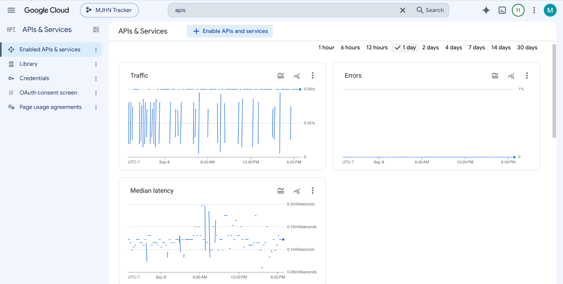Open more options for Library item

click(x=96, y=64)
